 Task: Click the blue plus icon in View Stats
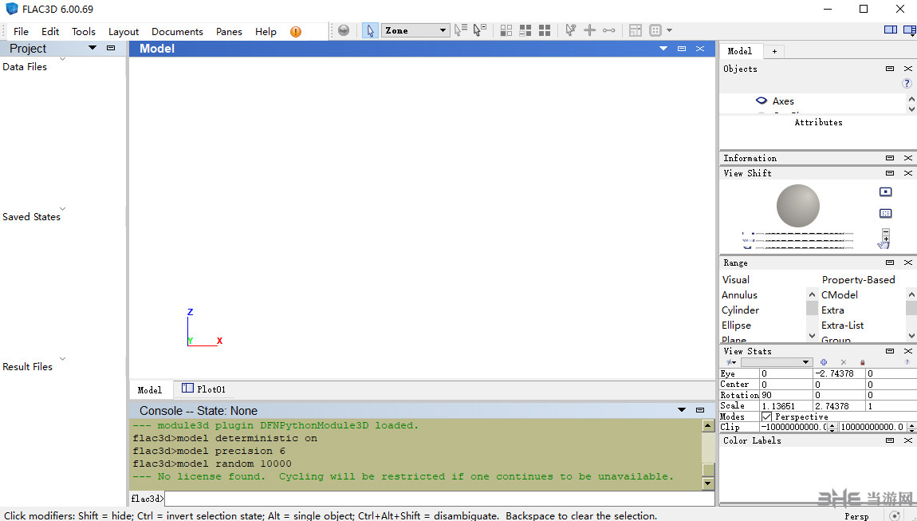pos(824,362)
